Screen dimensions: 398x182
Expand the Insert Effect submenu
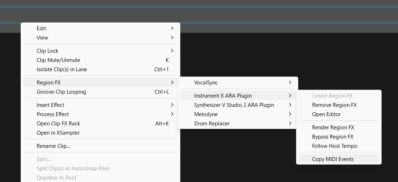click(x=100, y=105)
